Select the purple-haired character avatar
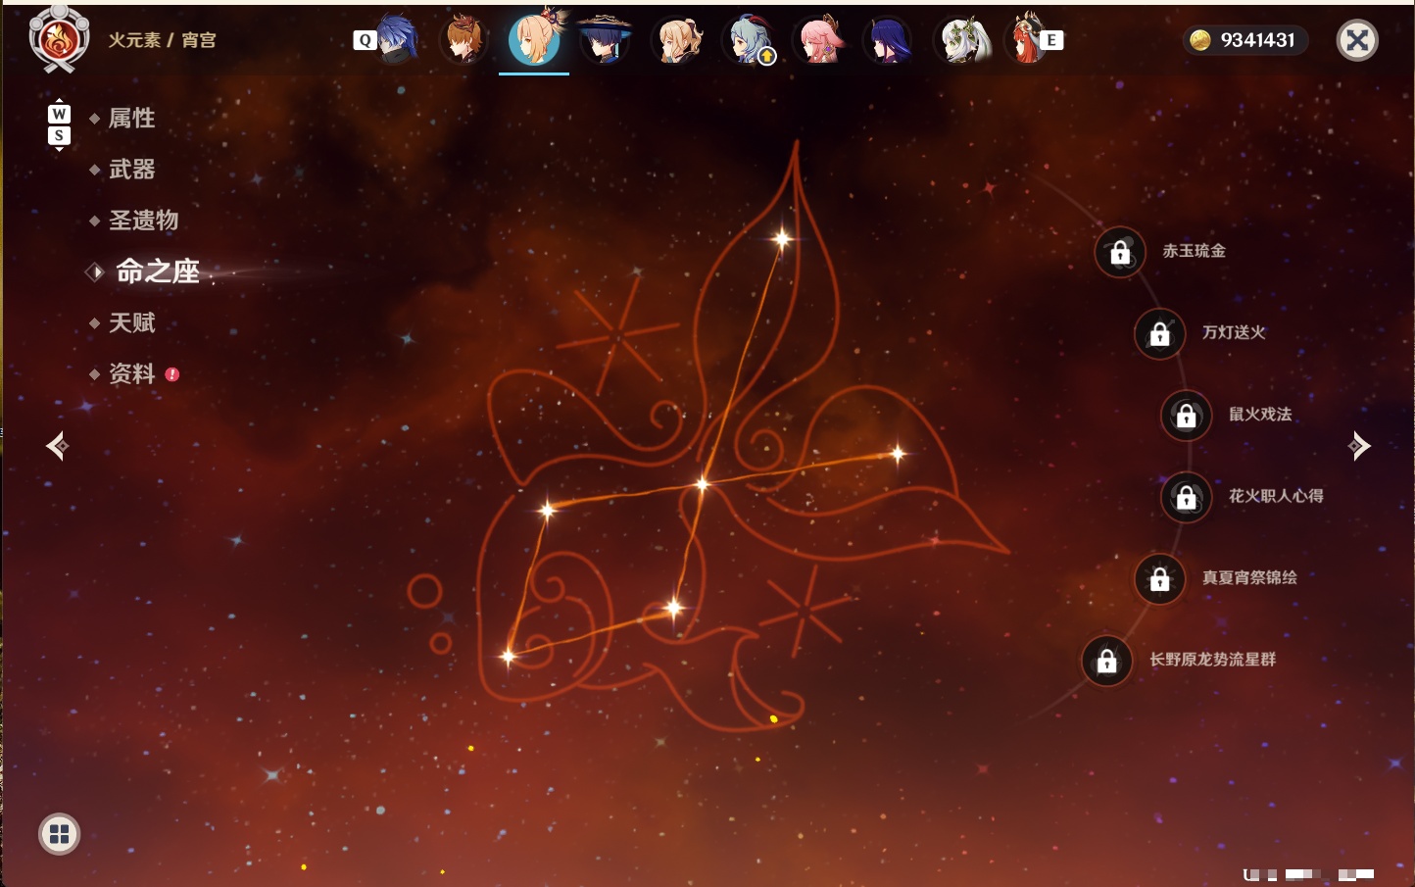 tap(890, 39)
